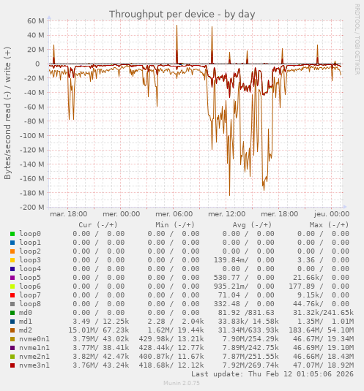This screenshot has width=364, height=391.
Task: Click the deepest read trough near -180 M
Action: (x=229, y=195)
